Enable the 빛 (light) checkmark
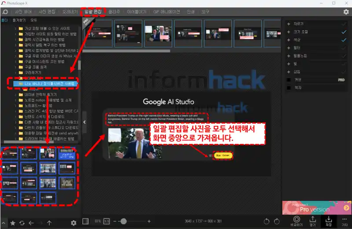The height and width of the screenshot is (229, 352). point(344,64)
